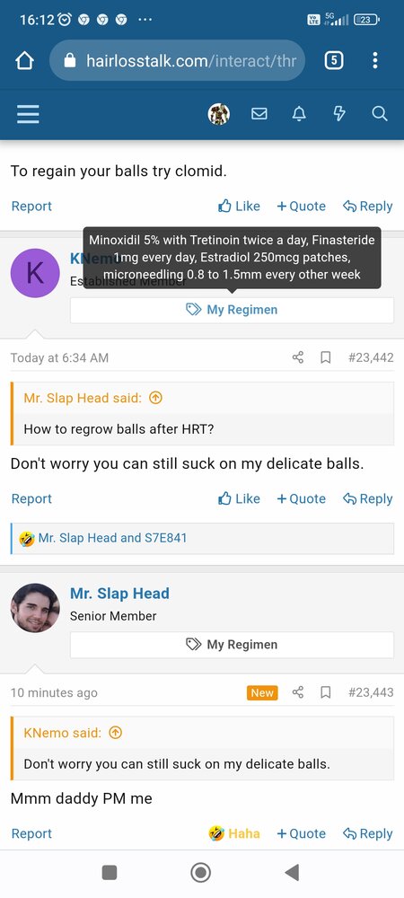Expand KNemo's My Regimen box
Image resolution: width=404 pixels, height=898 pixels.
click(232, 310)
